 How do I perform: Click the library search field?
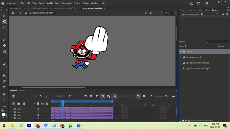[218, 42]
